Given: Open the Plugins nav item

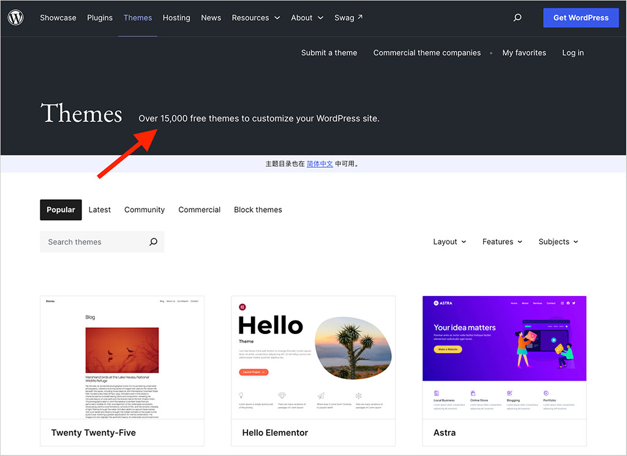Looking at the screenshot, I should pos(100,18).
